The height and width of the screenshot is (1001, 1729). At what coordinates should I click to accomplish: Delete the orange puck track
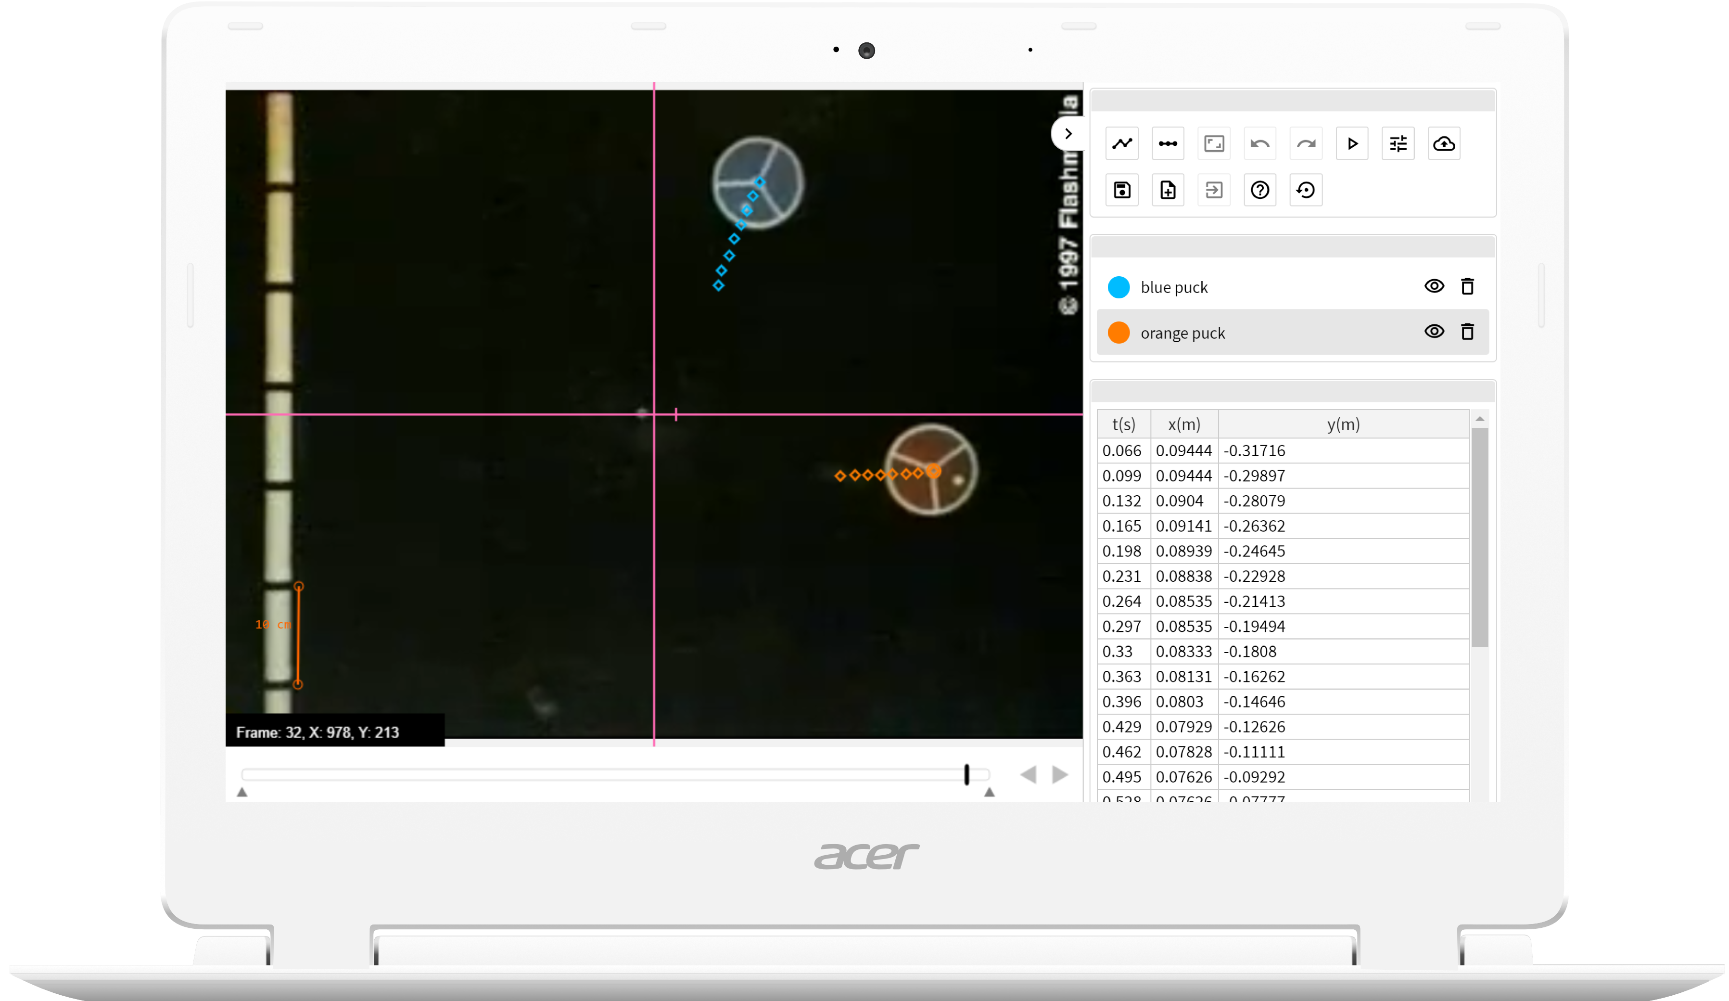1468,332
